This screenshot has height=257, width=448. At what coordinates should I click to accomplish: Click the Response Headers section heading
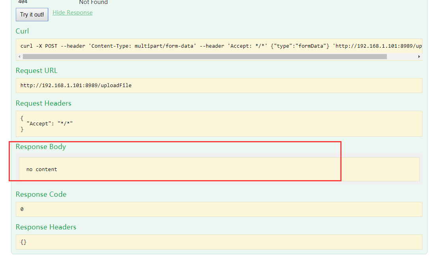coord(46,227)
